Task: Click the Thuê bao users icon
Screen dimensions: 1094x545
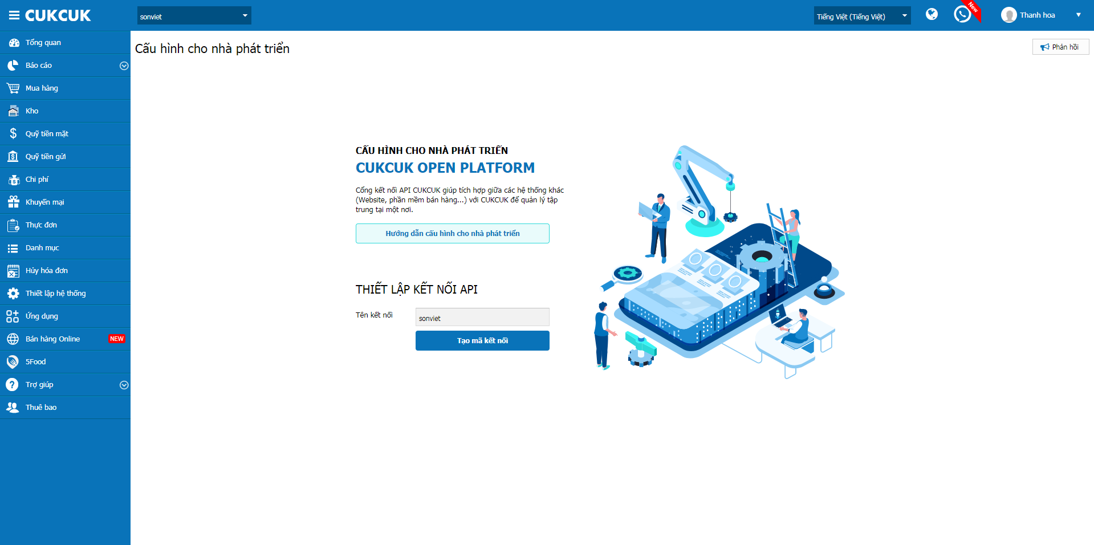Action: point(13,408)
